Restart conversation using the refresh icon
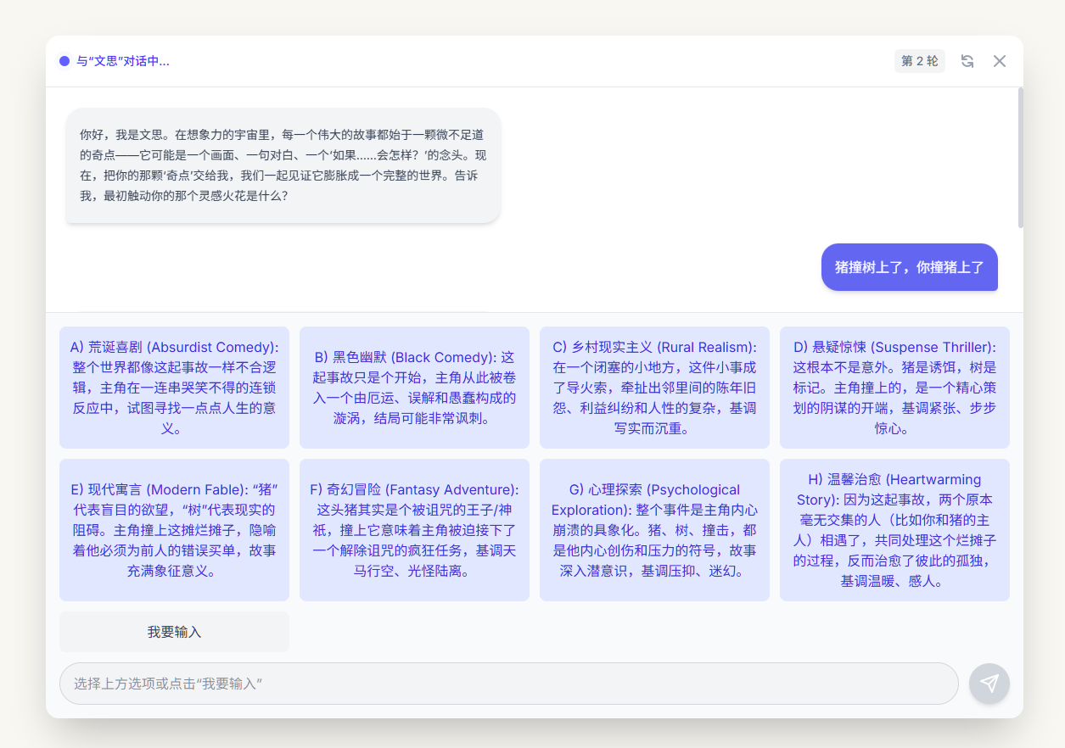Image resolution: width=1065 pixels, height=748 pixels. click(x=967, y=60)
